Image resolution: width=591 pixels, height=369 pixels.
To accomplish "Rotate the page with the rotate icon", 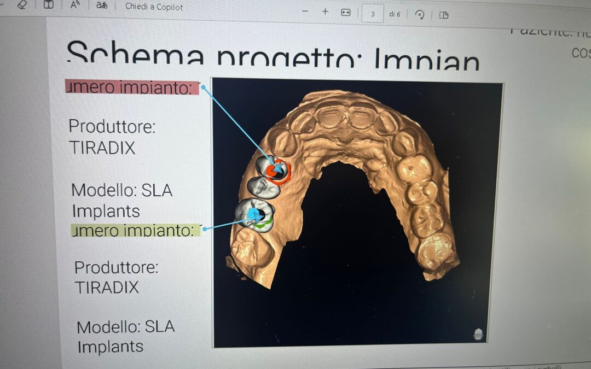I will (x=420, y=15).
